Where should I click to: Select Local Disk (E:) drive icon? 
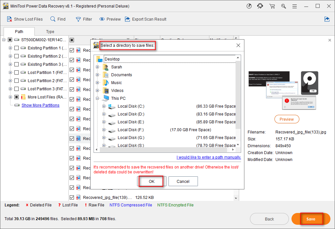coord(112,123)
